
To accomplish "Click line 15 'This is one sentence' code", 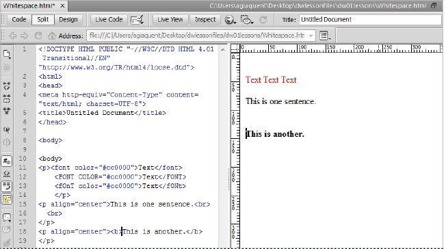I will click(124, 204).
